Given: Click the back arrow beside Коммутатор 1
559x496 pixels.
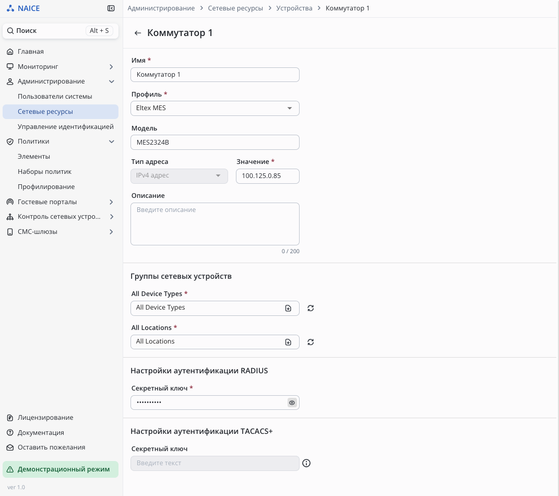Looking at the screenshot, I should 138,33.
